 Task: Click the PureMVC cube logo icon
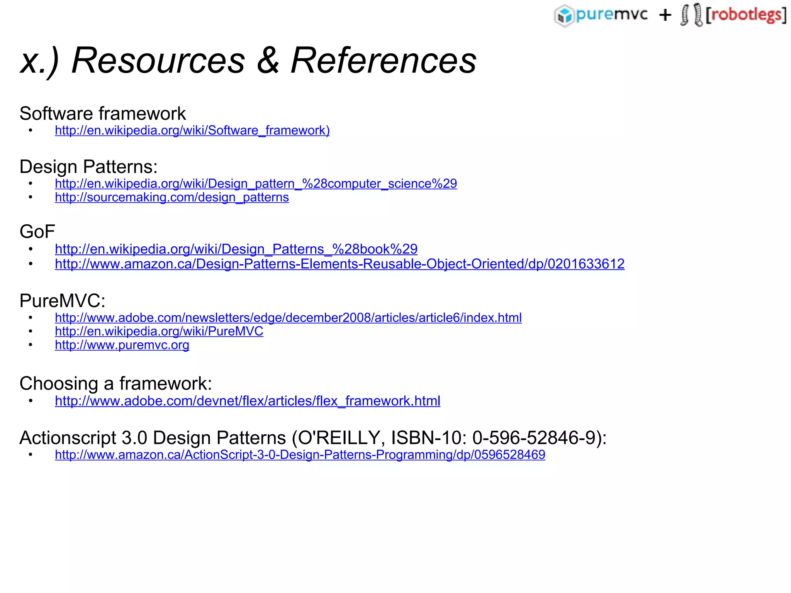point(565,16)
